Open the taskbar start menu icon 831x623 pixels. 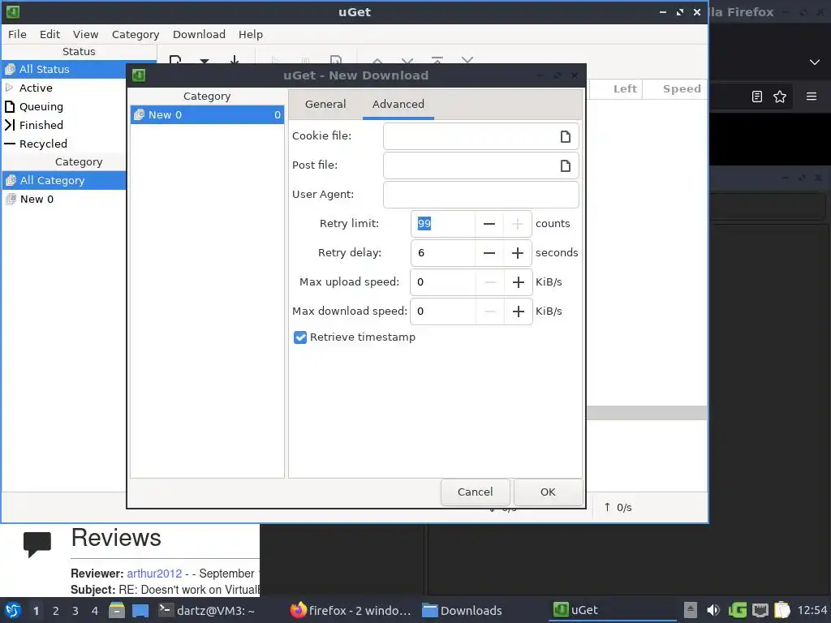[x=13, y=610]
